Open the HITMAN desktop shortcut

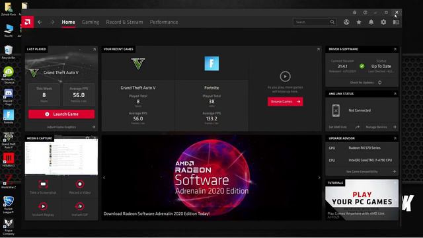tap(9, 160)
